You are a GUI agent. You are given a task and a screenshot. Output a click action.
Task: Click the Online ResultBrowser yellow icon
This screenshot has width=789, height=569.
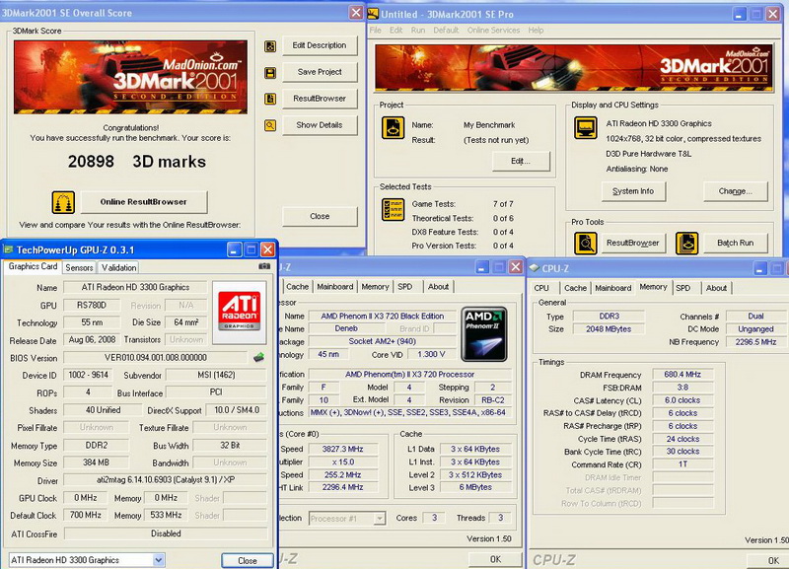(x=63, y=202)
